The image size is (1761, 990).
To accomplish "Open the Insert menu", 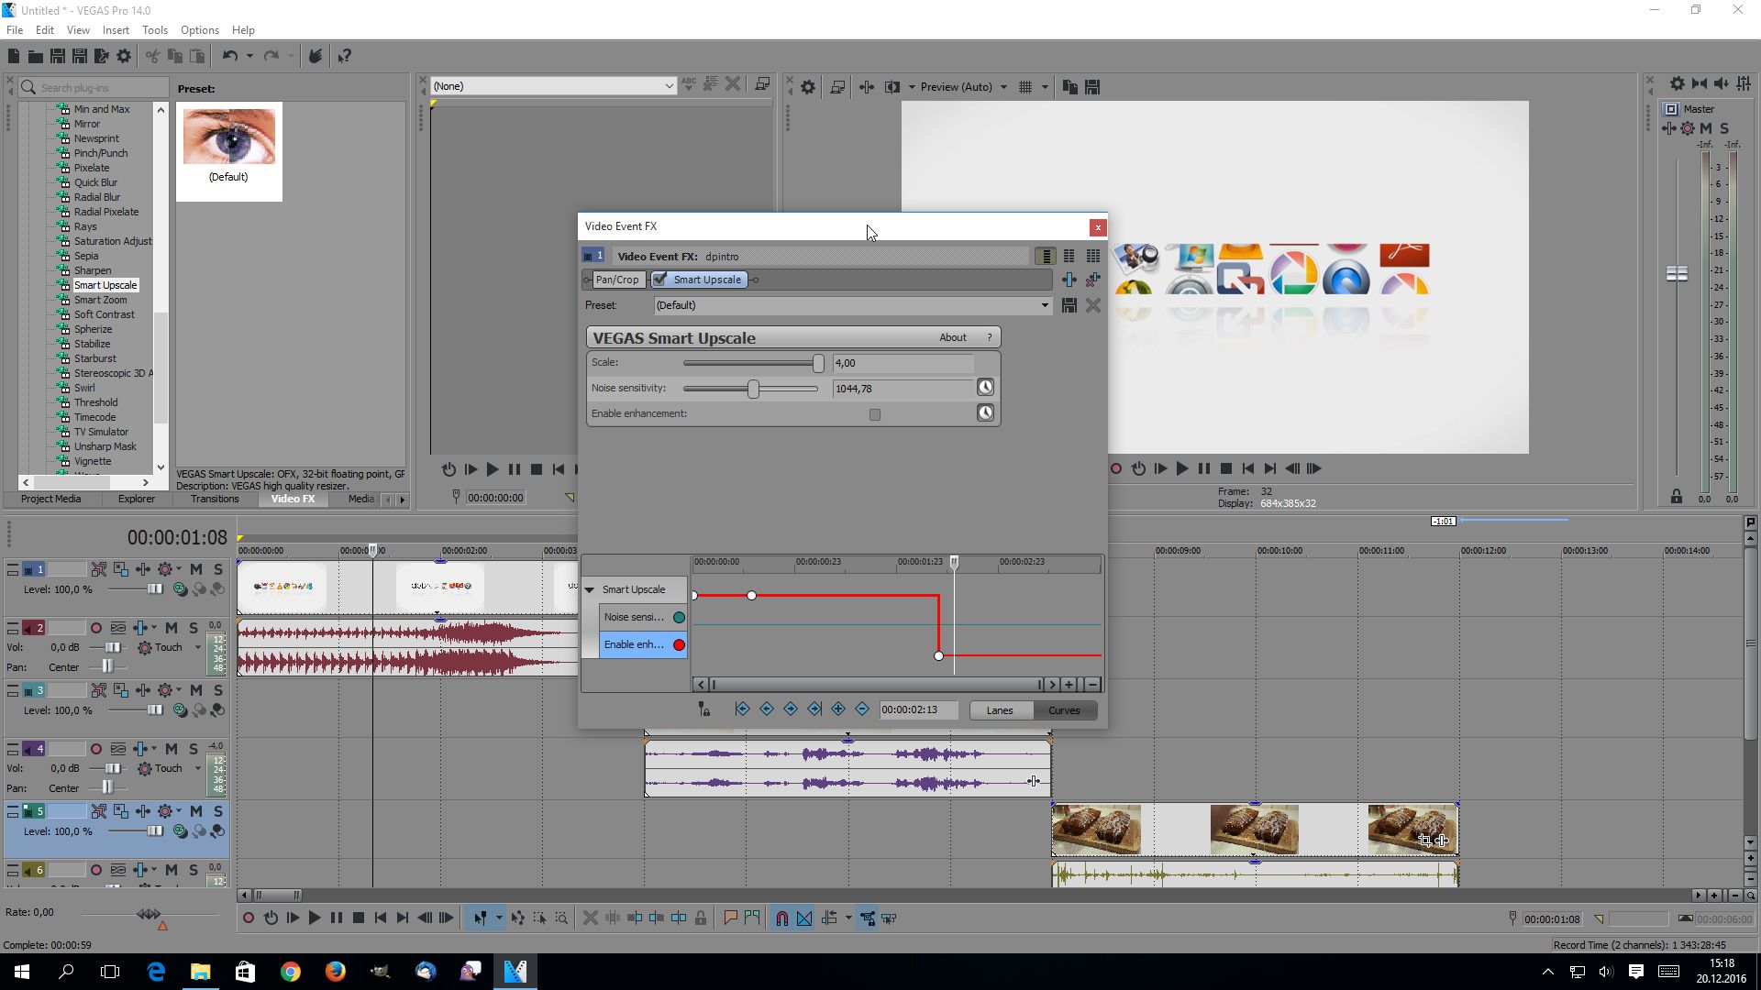I will pyautogui.click(x=116, y=30).
